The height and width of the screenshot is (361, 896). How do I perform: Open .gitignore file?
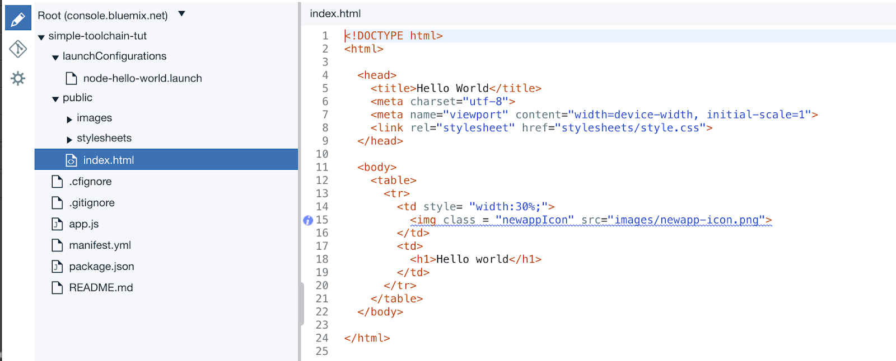(92, 203)
